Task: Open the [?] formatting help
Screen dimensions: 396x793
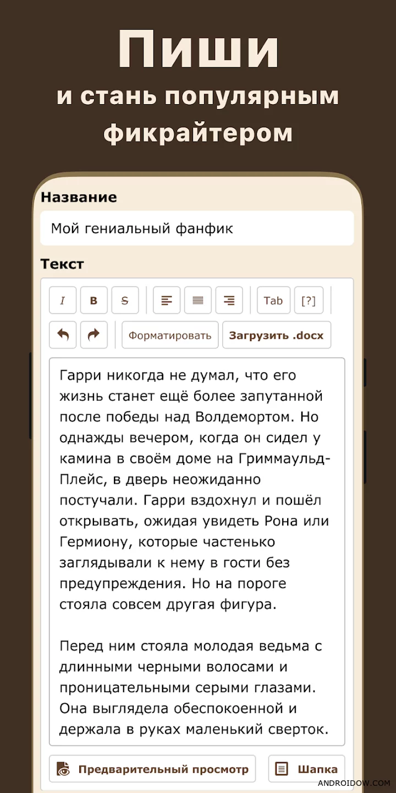Action: pos(309,301)
